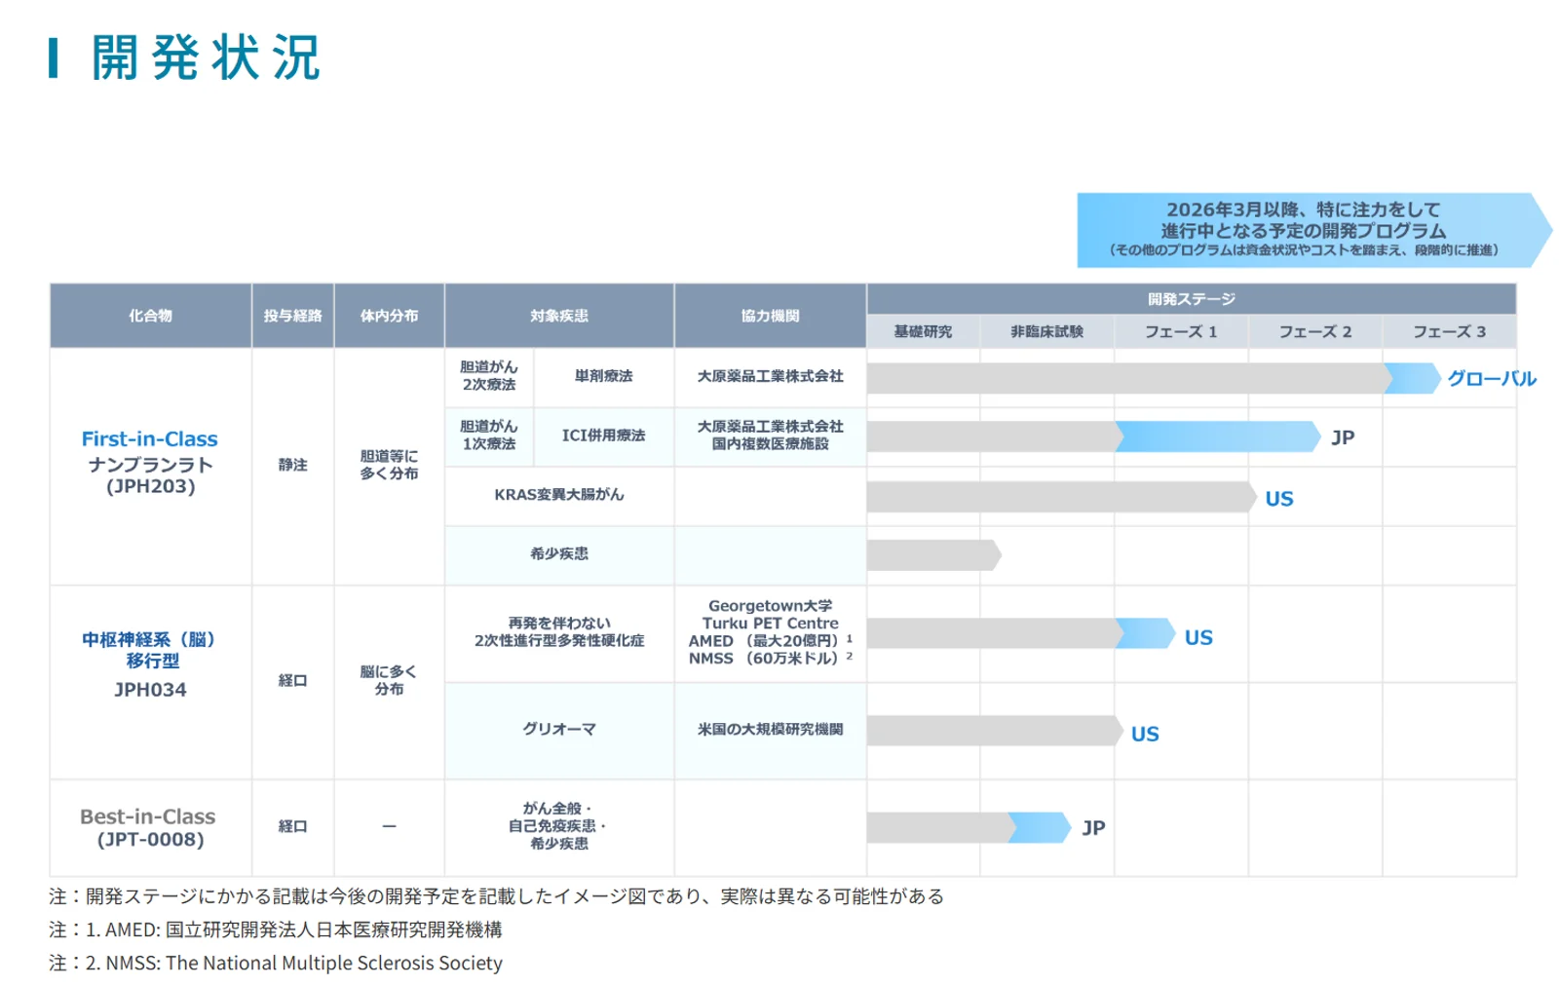Viewport: 1559px width, 986px height.
Task: Select the 協力機関 column header
Action: click(770, 316)
